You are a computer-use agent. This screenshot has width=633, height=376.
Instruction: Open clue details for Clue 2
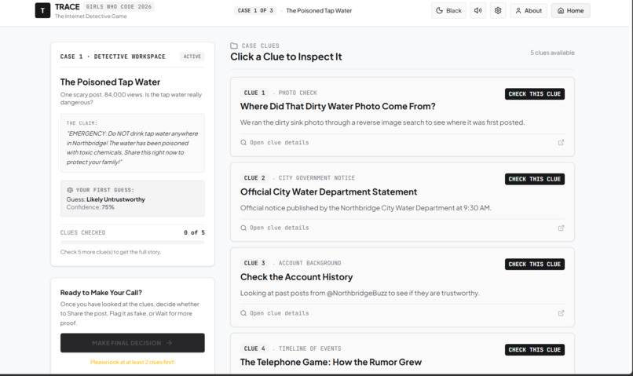275,228
